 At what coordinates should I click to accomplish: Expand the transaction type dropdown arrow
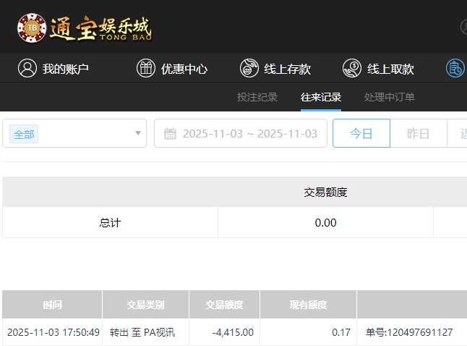(x=138, y=133)
